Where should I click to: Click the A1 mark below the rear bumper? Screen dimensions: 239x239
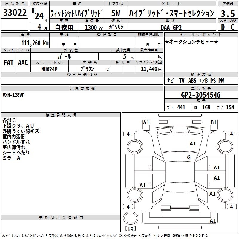point(213,221)
